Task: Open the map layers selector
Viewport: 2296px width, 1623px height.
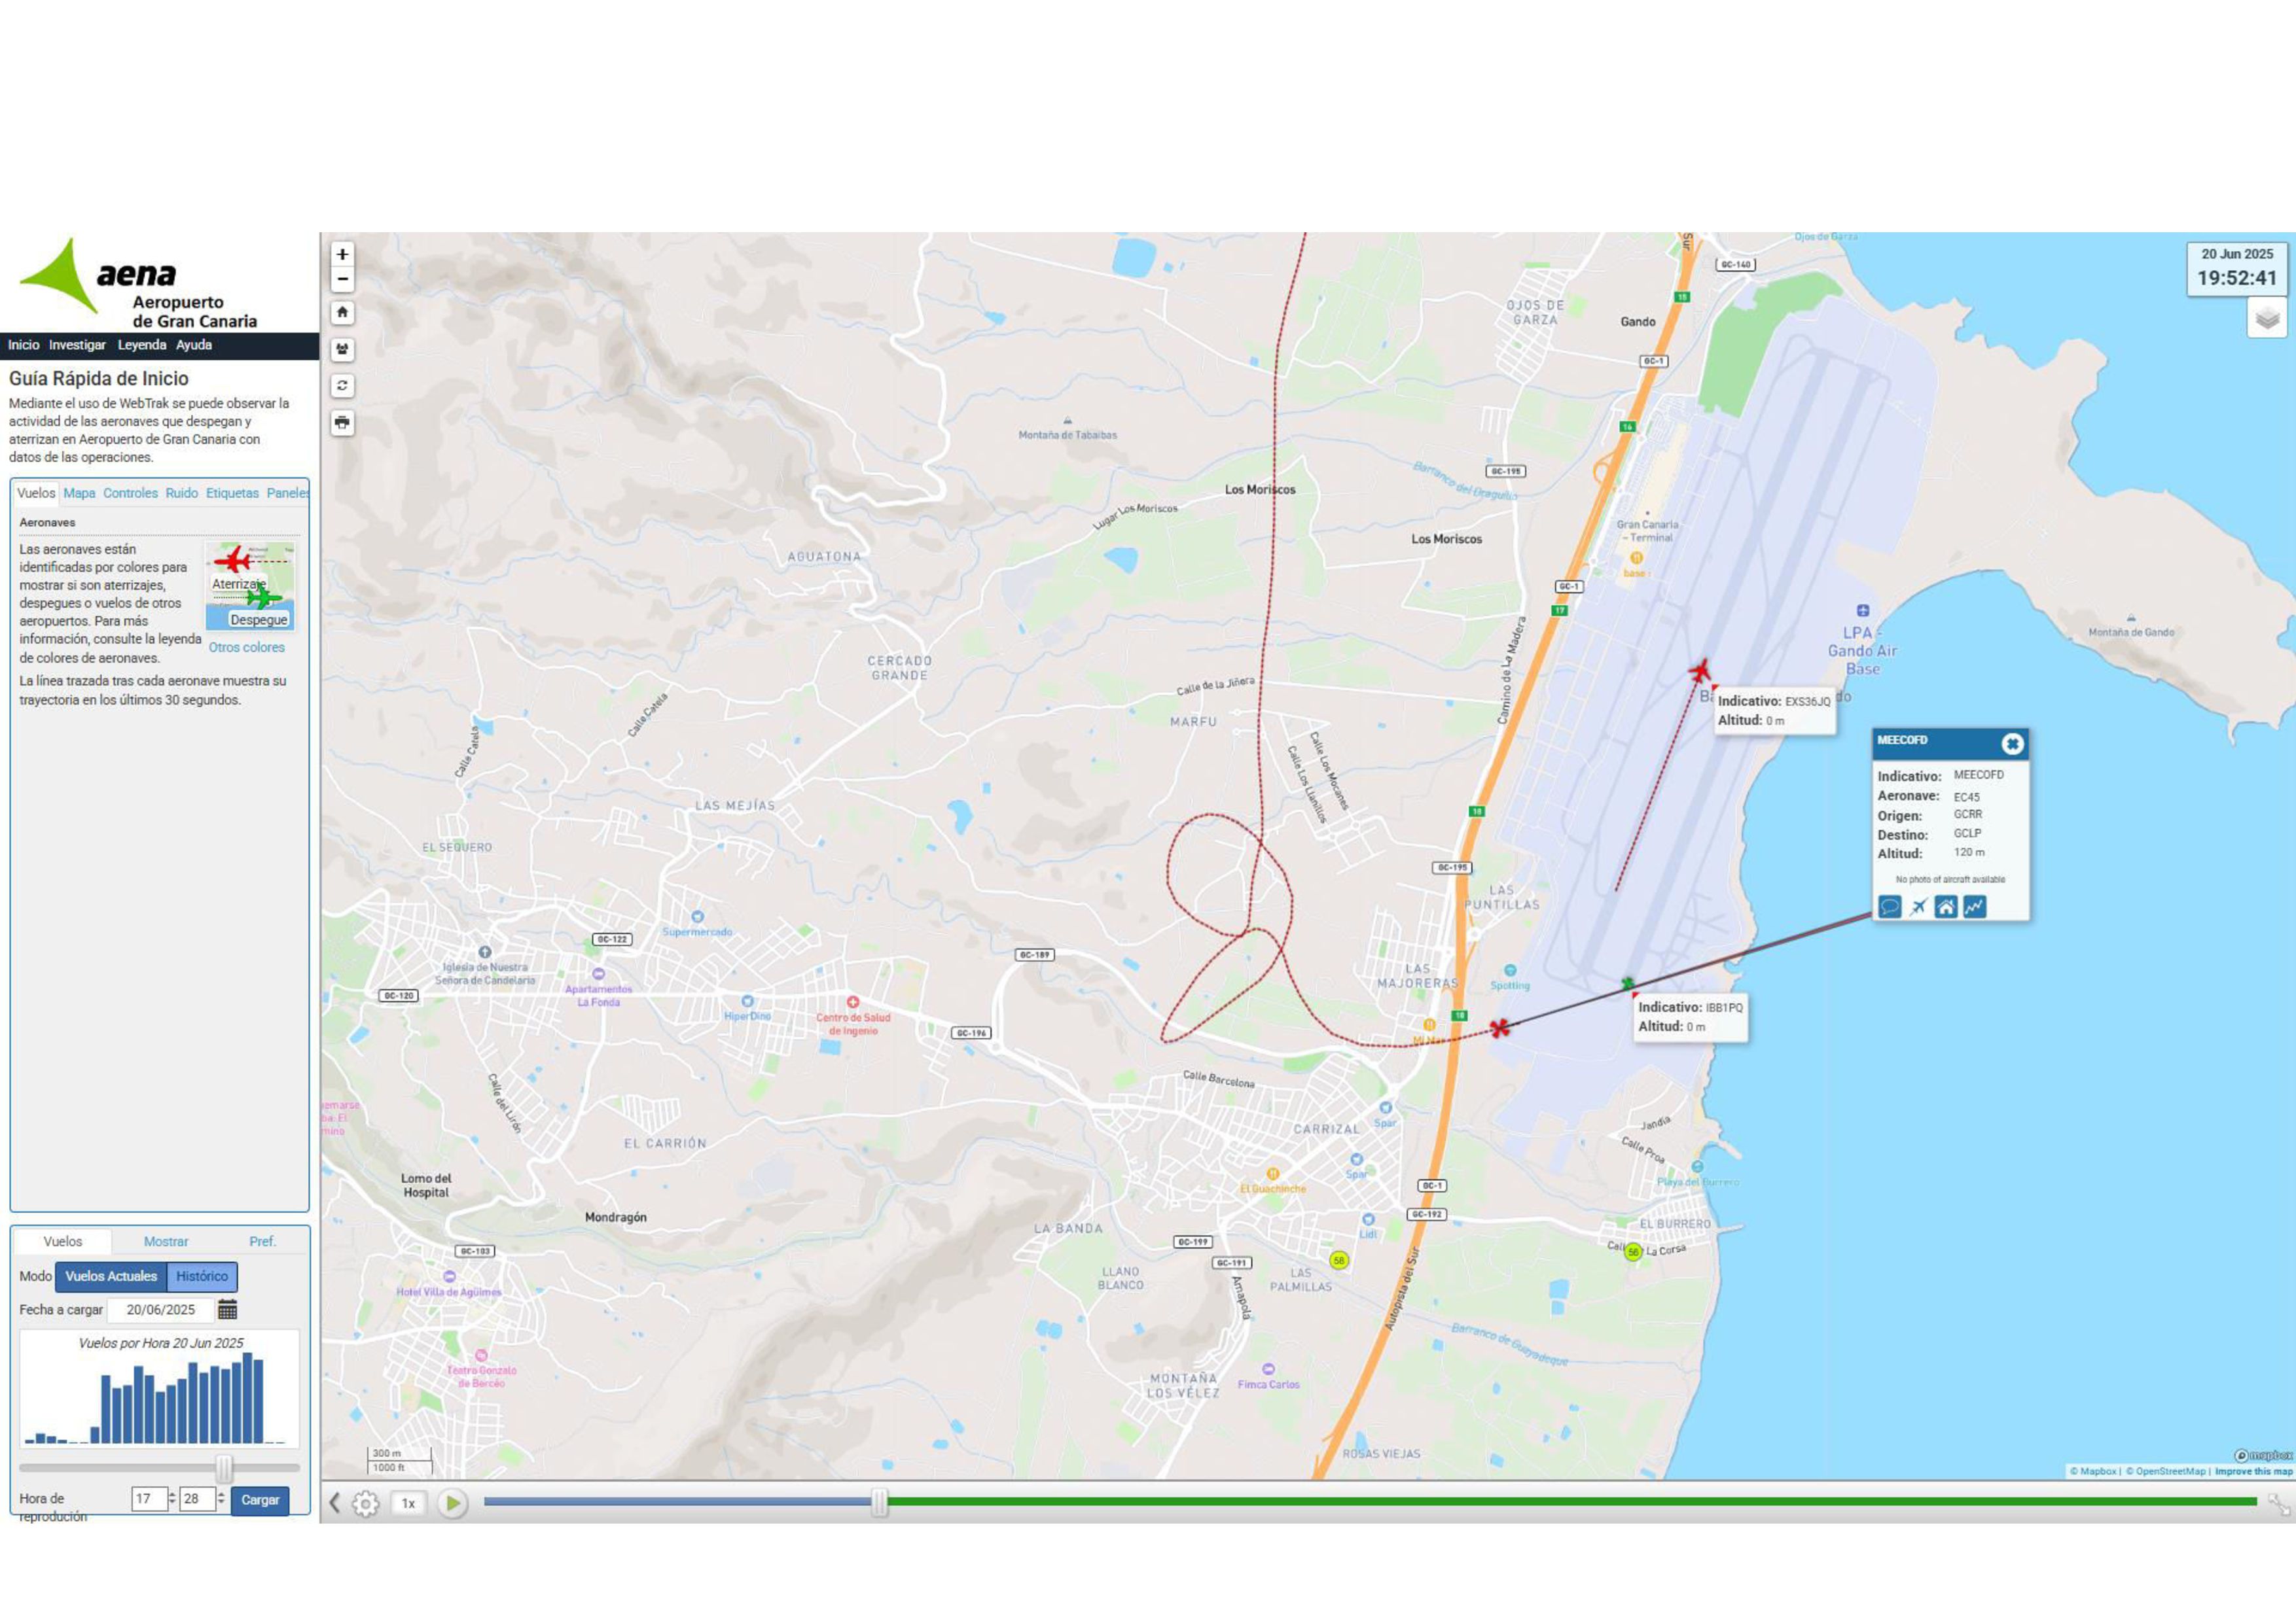Action: pos(2267,319)
